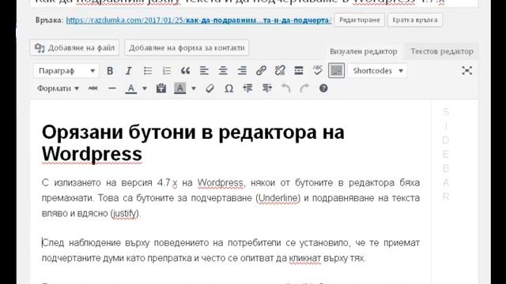Click Добавяне на форма за контакти button
Viewport: 506px width, 284px height.
[x=187, y=47]
